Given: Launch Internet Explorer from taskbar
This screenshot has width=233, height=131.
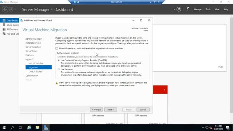Looking at the screenshot, I should [29, 128].
